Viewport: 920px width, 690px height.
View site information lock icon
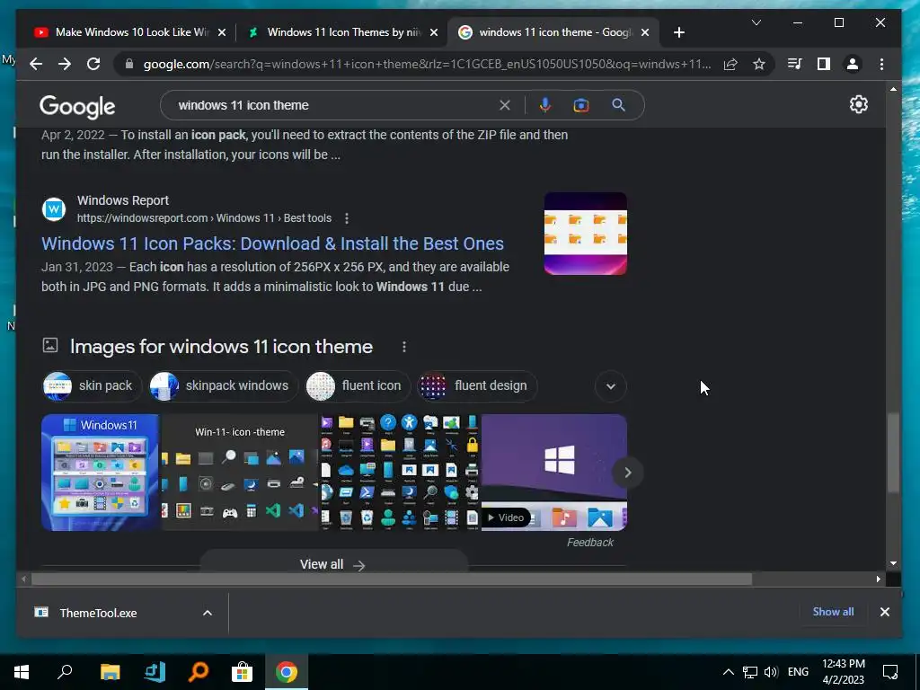pyautogui.click(x=129, y=64)
